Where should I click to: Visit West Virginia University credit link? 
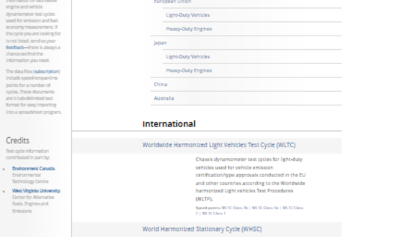[36, 191]
